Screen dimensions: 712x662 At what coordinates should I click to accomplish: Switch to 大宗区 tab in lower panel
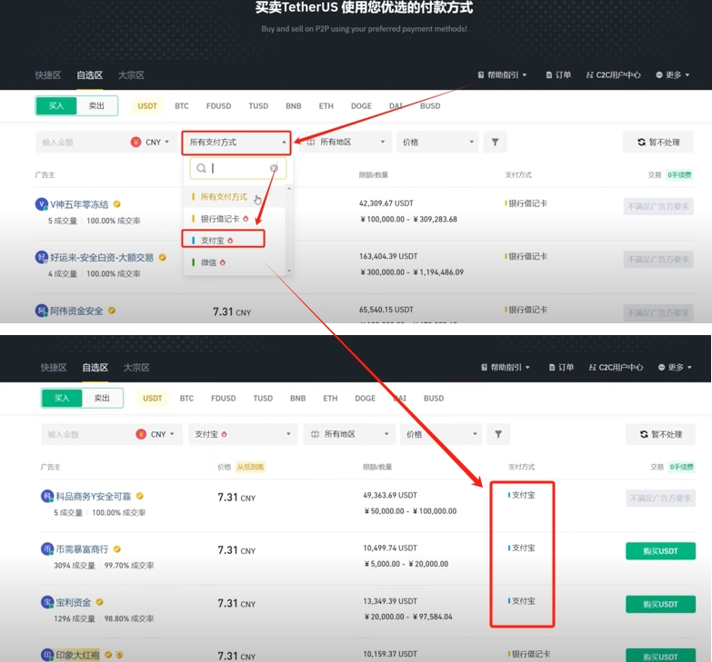pyautogui.click(x=136, y=367)
